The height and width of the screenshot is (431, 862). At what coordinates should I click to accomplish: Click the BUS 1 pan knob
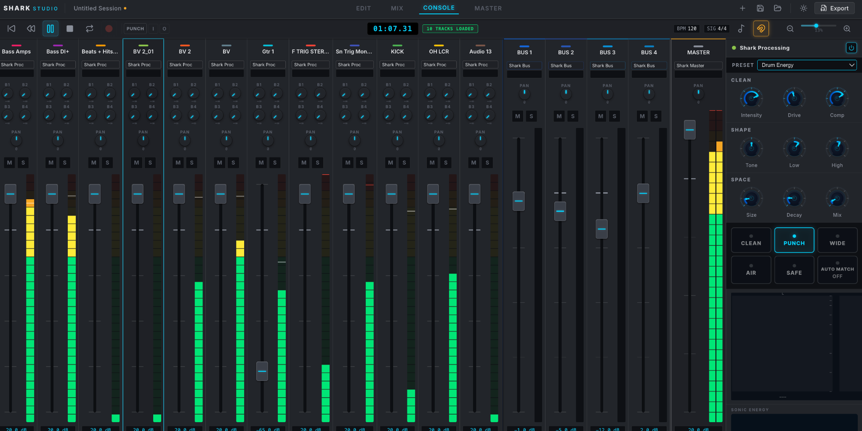524,94
